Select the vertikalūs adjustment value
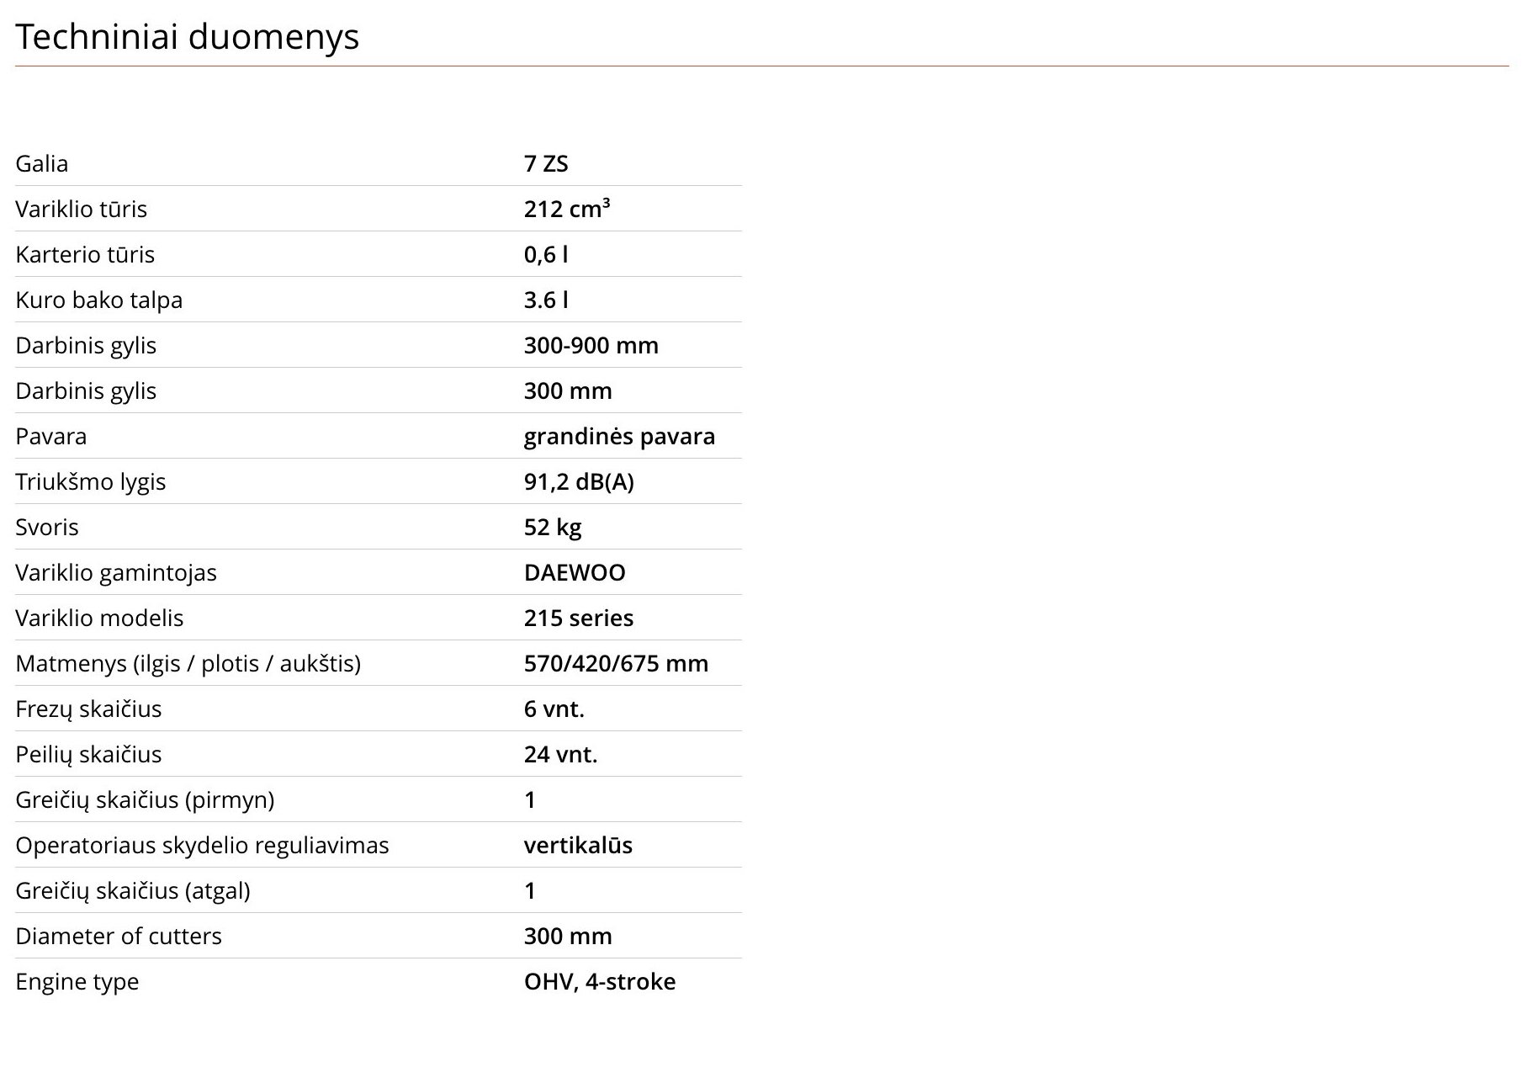The width and height of the screenshot is (1537, 1083). [578, 845]
